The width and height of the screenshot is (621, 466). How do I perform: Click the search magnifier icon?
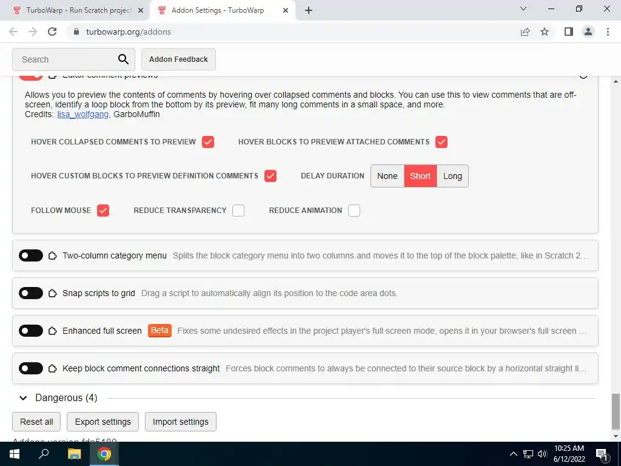[x=123, y=59]
